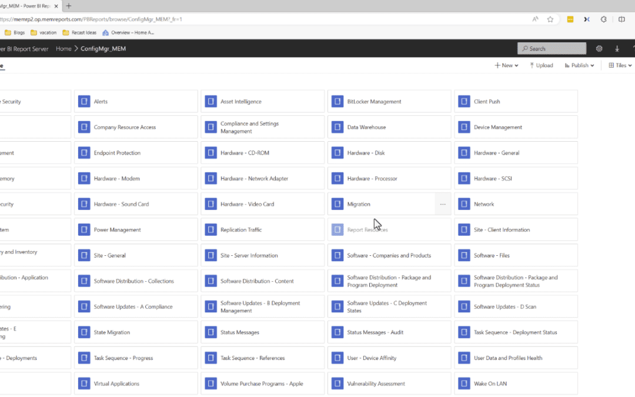Open Software Updates - A Compliance folder
This screenshot has height=397, width=635.
[x=136, y=306]
